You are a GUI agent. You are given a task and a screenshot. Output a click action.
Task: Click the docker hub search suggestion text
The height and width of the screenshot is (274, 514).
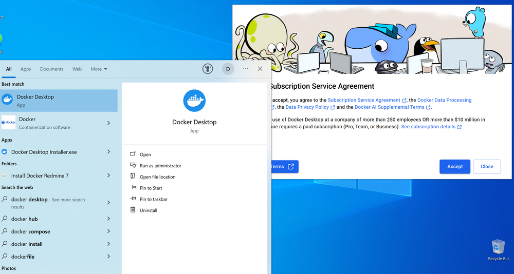point(25,219)
